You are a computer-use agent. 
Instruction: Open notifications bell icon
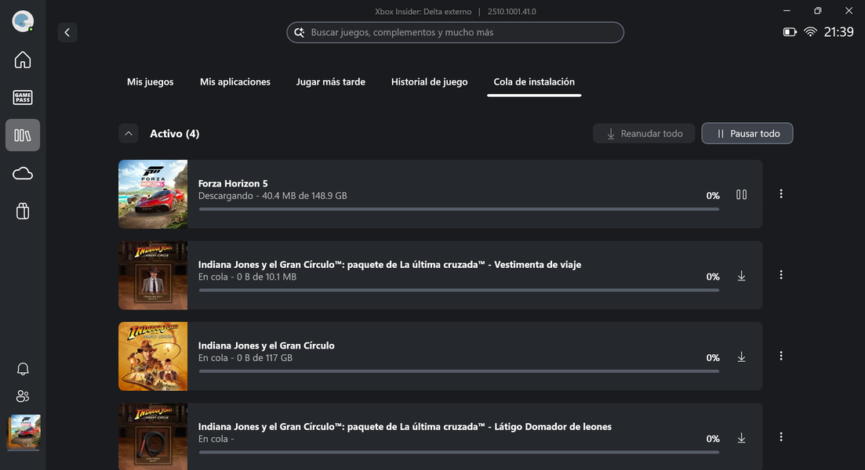[x=23, y=369]
